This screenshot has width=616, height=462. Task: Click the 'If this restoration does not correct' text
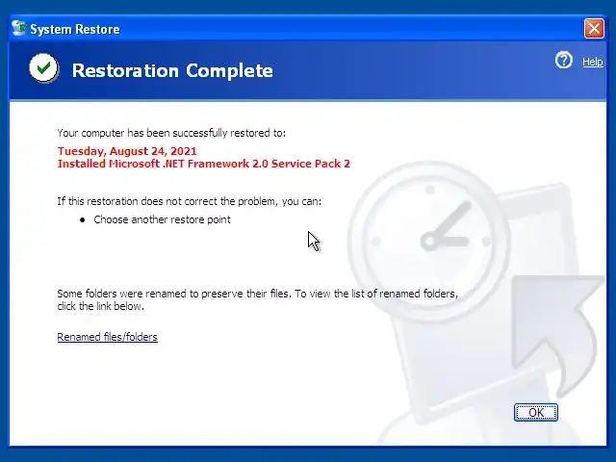point(189,201)
